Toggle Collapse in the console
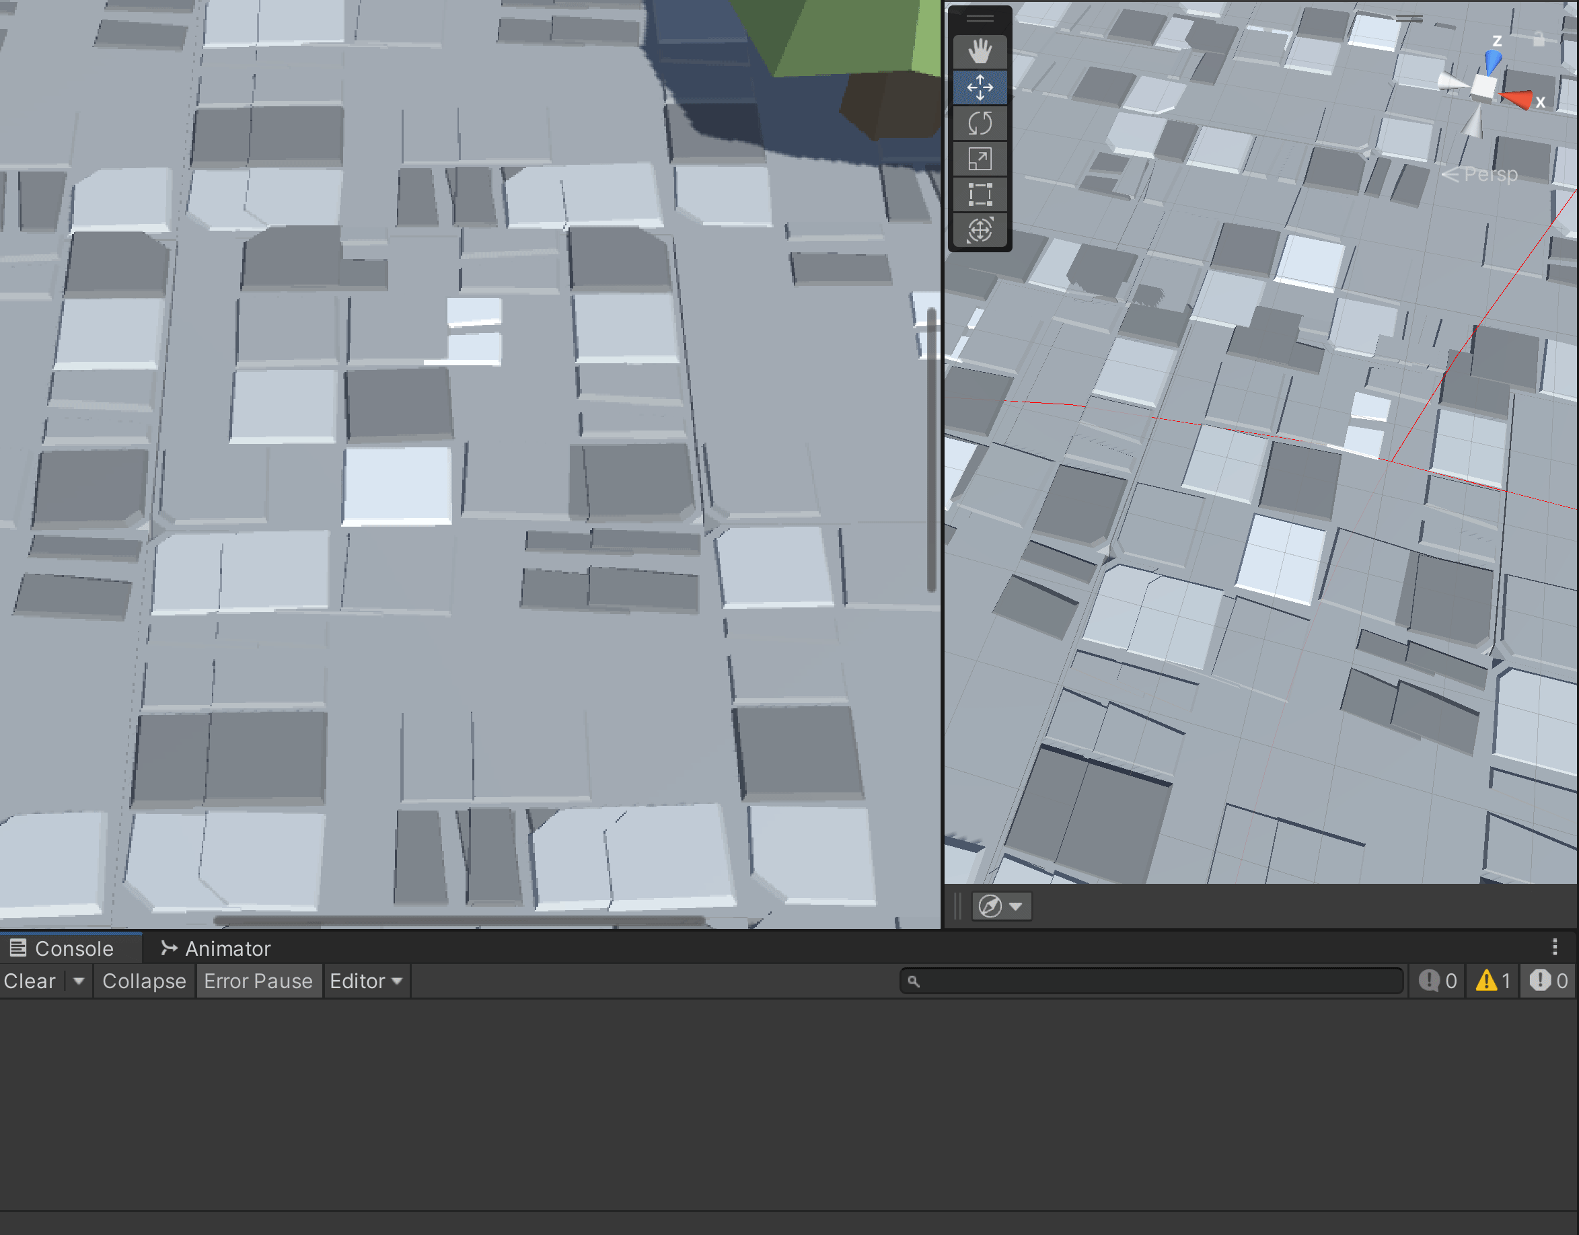1579x1235 pixels. pyautogui.click(x=144, y=981)
